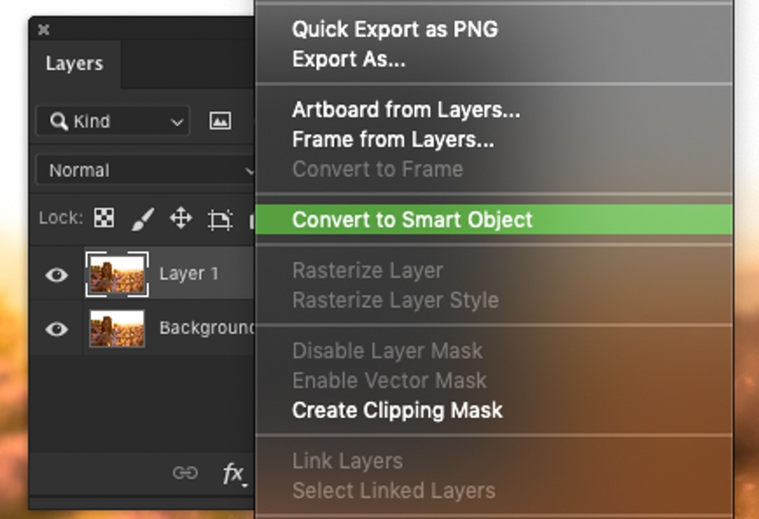Open the Normal blend mode dropdown
Image resolution: width=759 pixels, height=519 pixels.
[145, 170]
